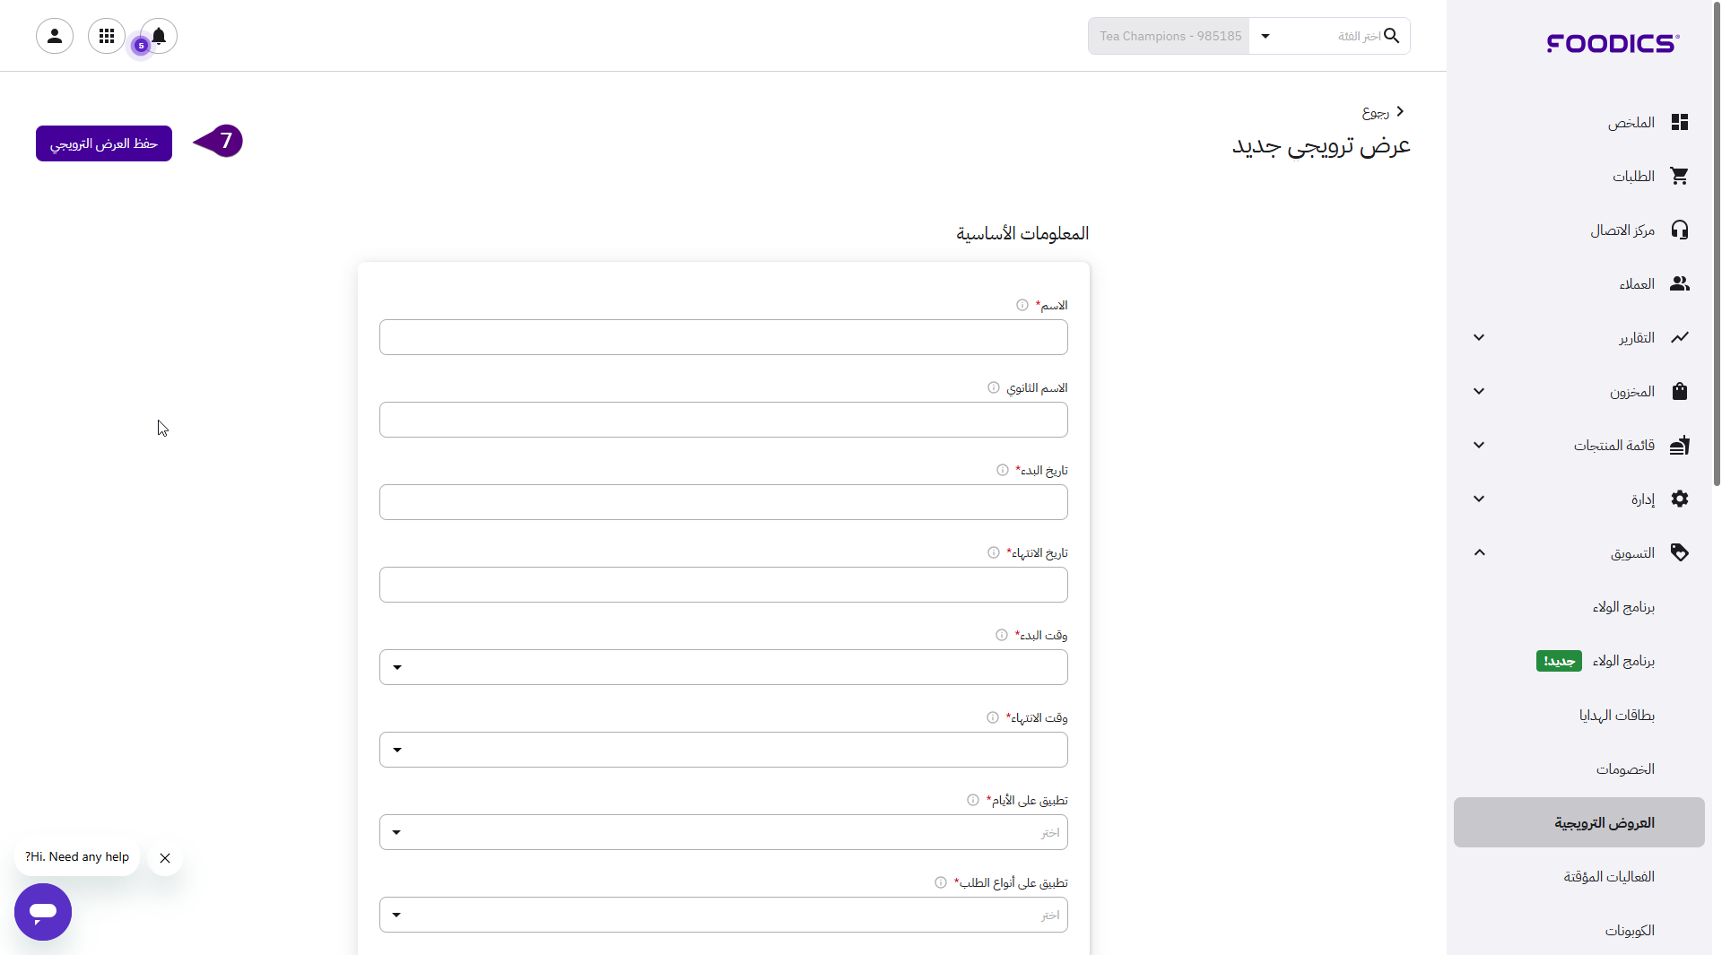The width and height of the screenshot is (1722, 955).
Task: Click the headset icon for مركز الاتصال
Action: tap(1679, 230)
